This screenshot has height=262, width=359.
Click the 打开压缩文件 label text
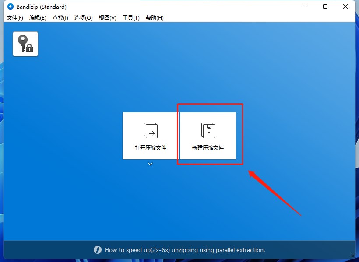tap(151, 148)
